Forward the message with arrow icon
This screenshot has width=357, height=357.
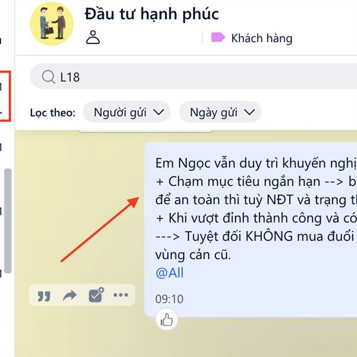[70, 295]
